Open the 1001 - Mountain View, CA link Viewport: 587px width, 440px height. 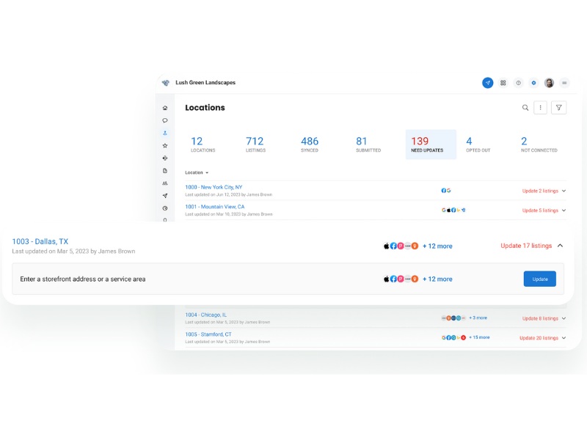(215, 207)
